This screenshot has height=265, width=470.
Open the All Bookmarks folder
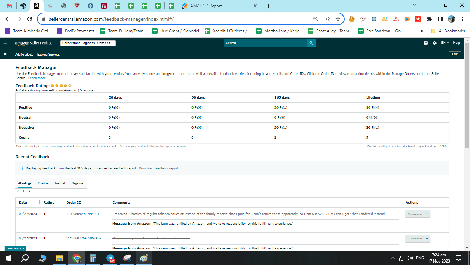click(448, 31)
